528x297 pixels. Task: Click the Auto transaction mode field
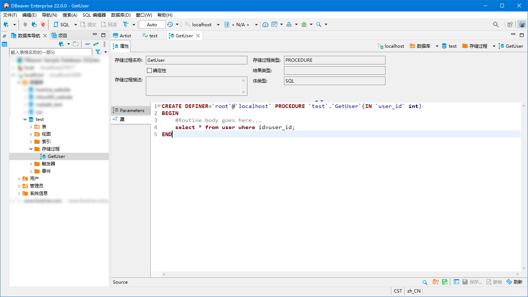[152, 24]
